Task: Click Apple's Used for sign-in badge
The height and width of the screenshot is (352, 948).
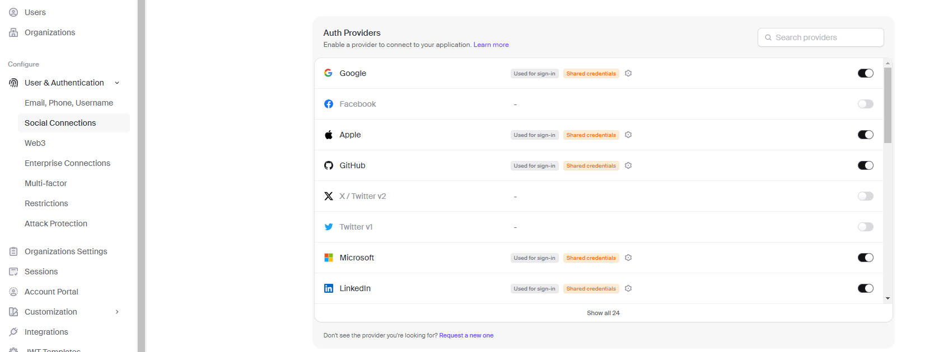Action: point(535,135)
